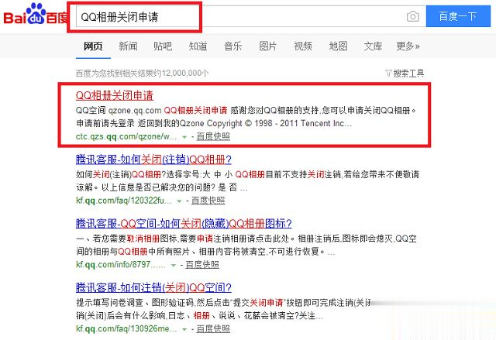Open 百度快照 for kf.qq.com/info/8797 result

(x=202, y=264)
